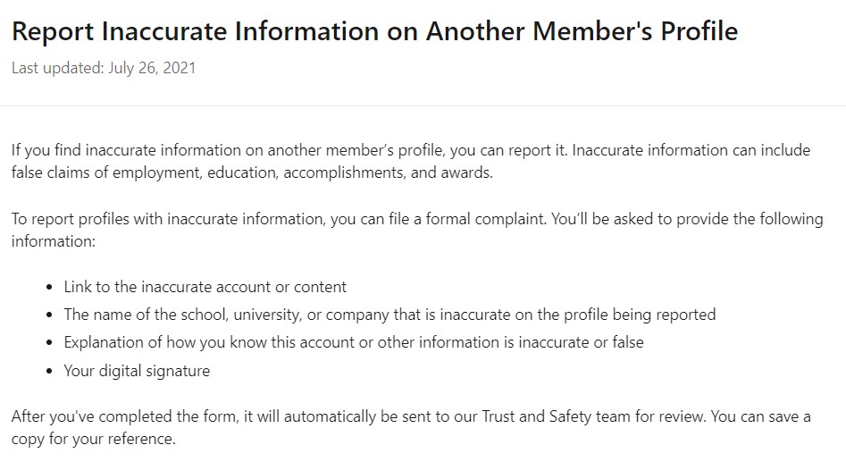Screen dimensions: 846x462
Task: Click 'Your digital signature' bullet item
Action: 137,371
